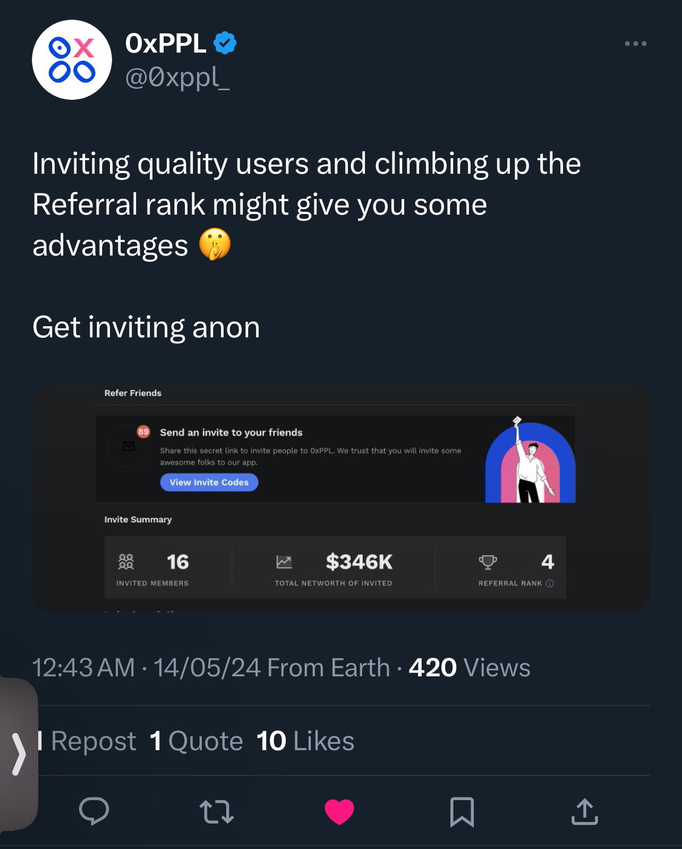Image resolution: width=682 pixels, height=849 pixels.
Task: Open the three-dot more options menu
Action: [x=636, y=44]
